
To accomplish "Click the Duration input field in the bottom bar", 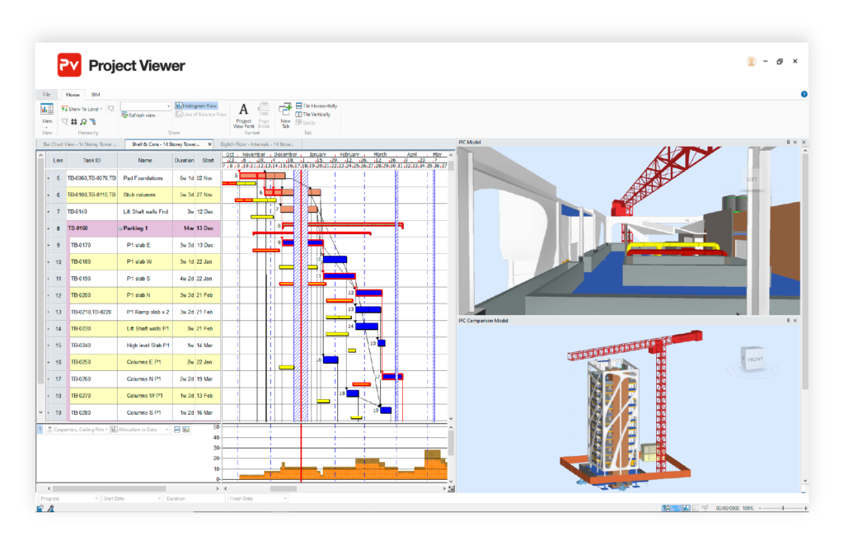I will 195,498.
